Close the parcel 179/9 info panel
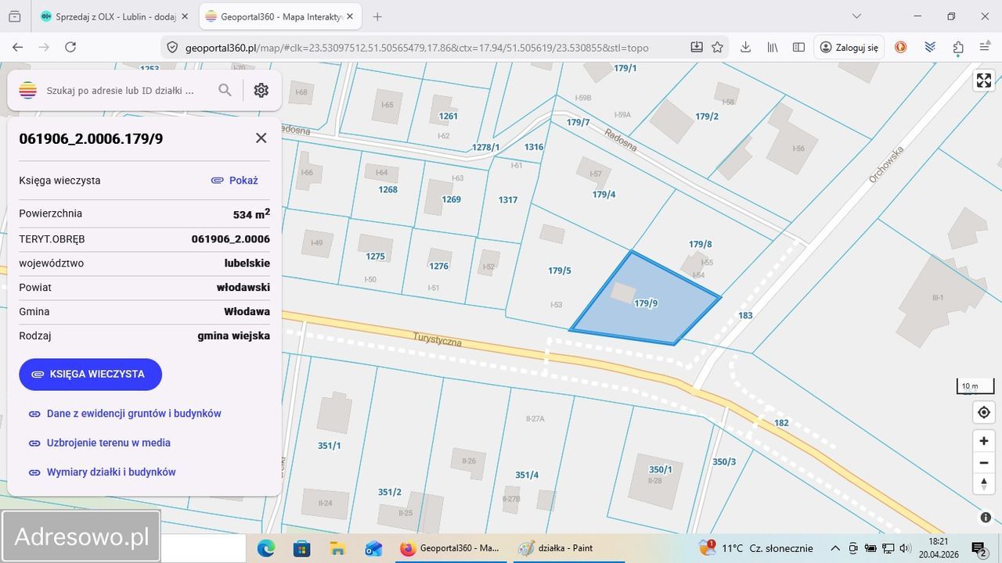 [x=261, y=138]
